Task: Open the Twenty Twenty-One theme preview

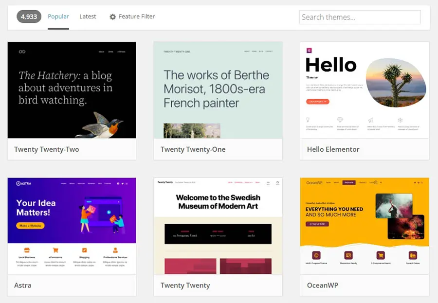Action: 218,90
